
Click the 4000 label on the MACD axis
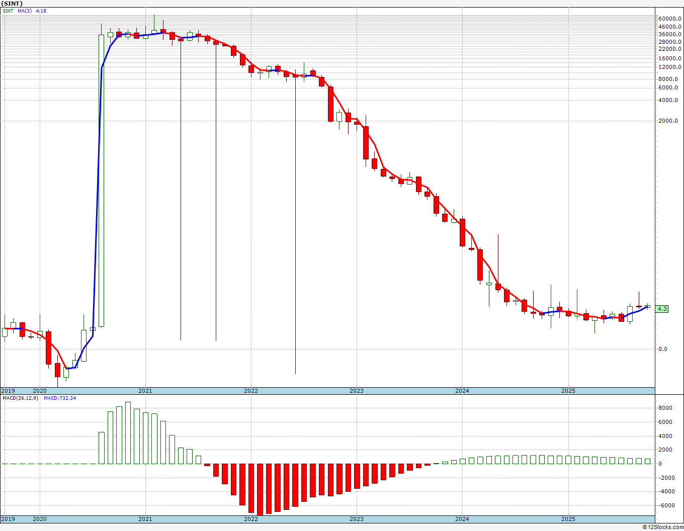[x=665, y=436]
